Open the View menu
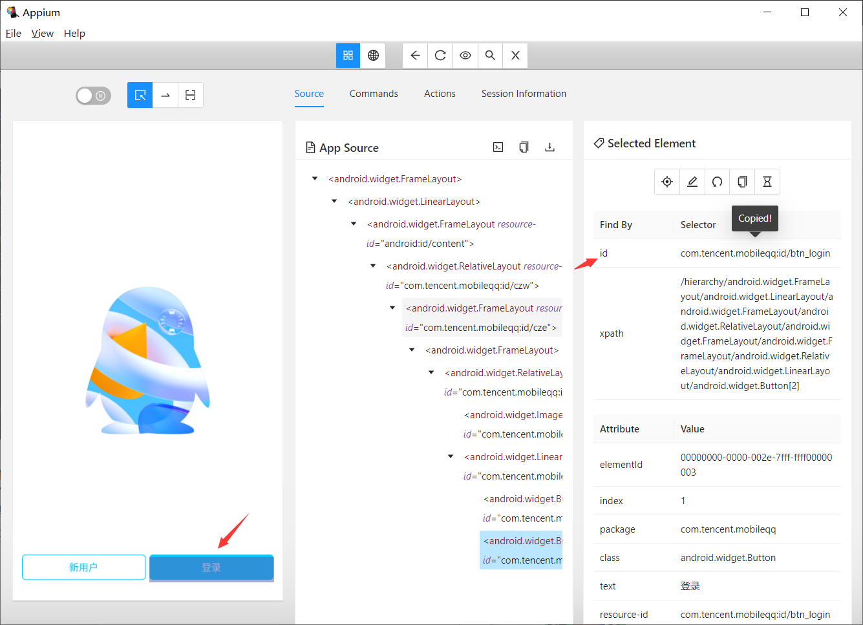The height and width of the screenshot is (625, 863). tap(43, 34)
